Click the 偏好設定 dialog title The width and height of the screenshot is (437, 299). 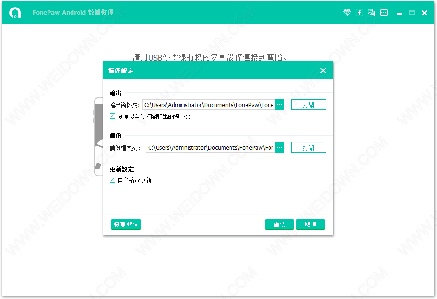[x=121, y=71]
